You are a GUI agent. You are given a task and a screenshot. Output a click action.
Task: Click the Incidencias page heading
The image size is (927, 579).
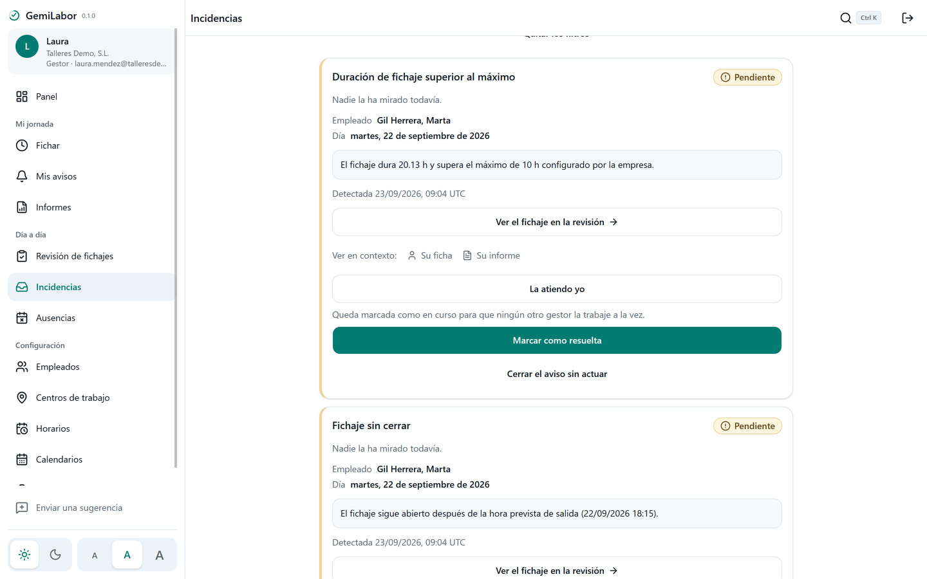216,18
